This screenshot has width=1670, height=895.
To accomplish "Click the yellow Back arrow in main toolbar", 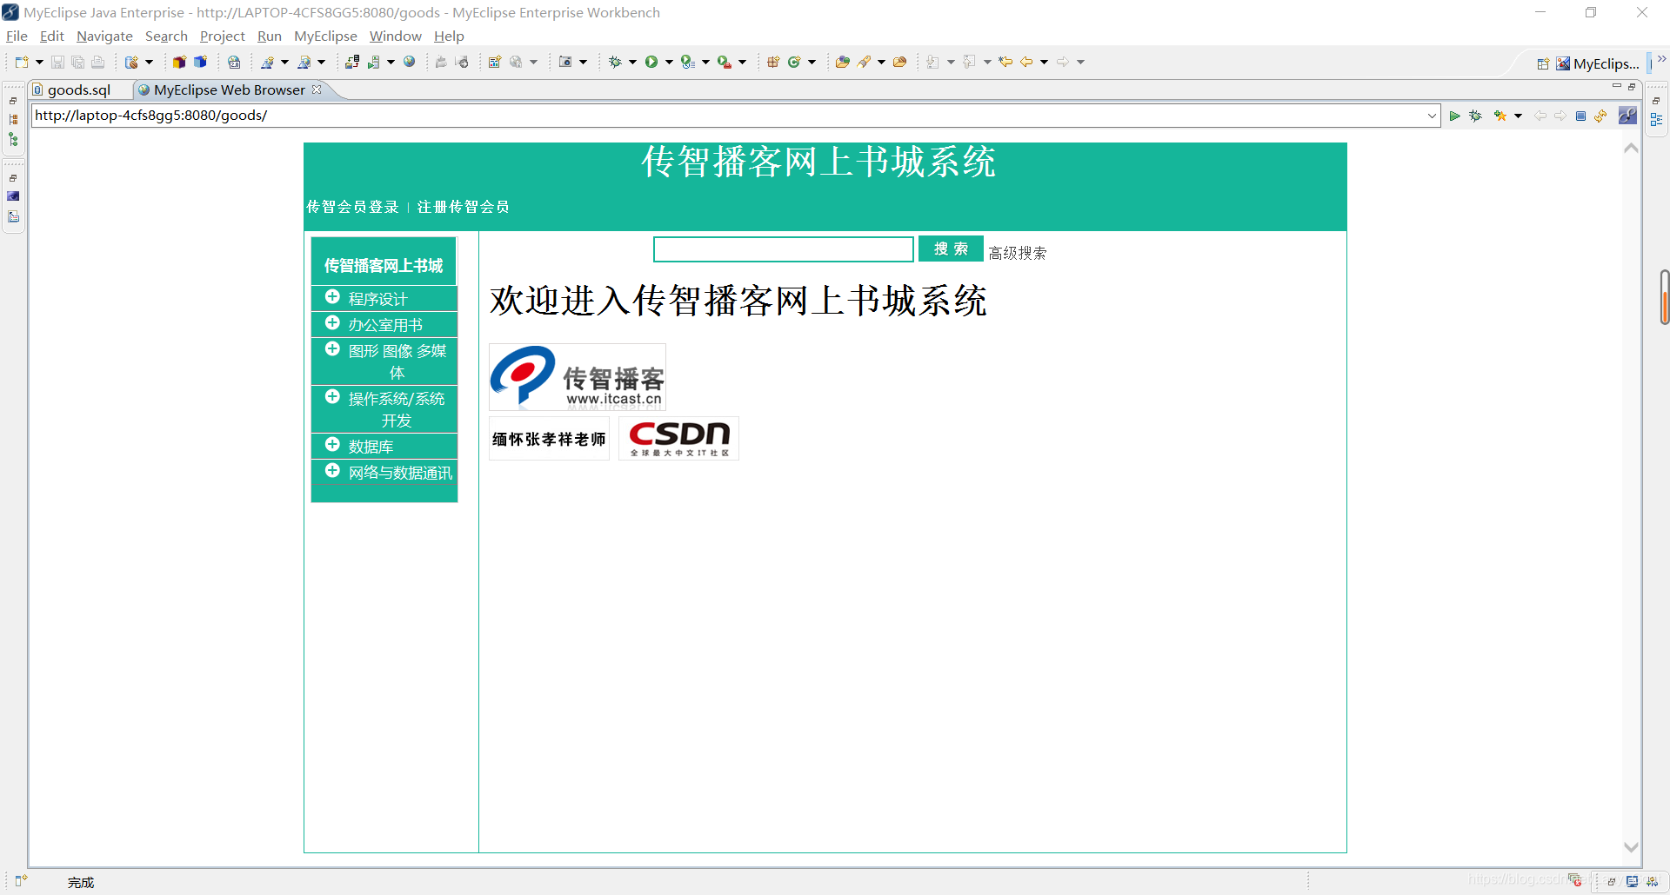I will (x=1026, y=62).
